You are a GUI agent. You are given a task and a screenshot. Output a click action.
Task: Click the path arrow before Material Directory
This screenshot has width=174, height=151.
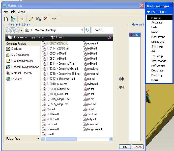pyautogui.click(x=32, y=30)
